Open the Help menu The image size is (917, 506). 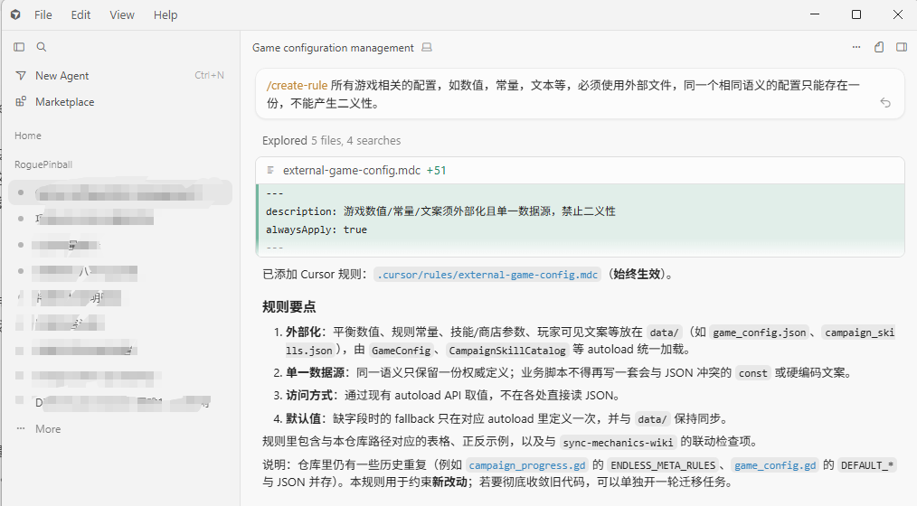coord(165,15)
